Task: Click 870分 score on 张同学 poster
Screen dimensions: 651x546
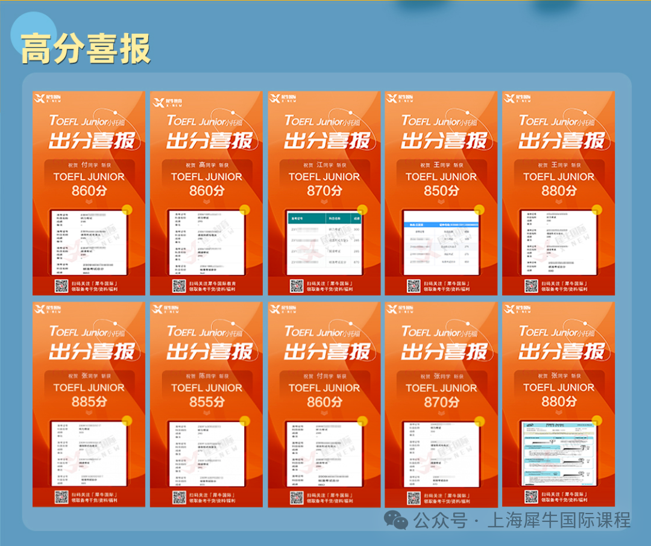Action: pos(441,402)
